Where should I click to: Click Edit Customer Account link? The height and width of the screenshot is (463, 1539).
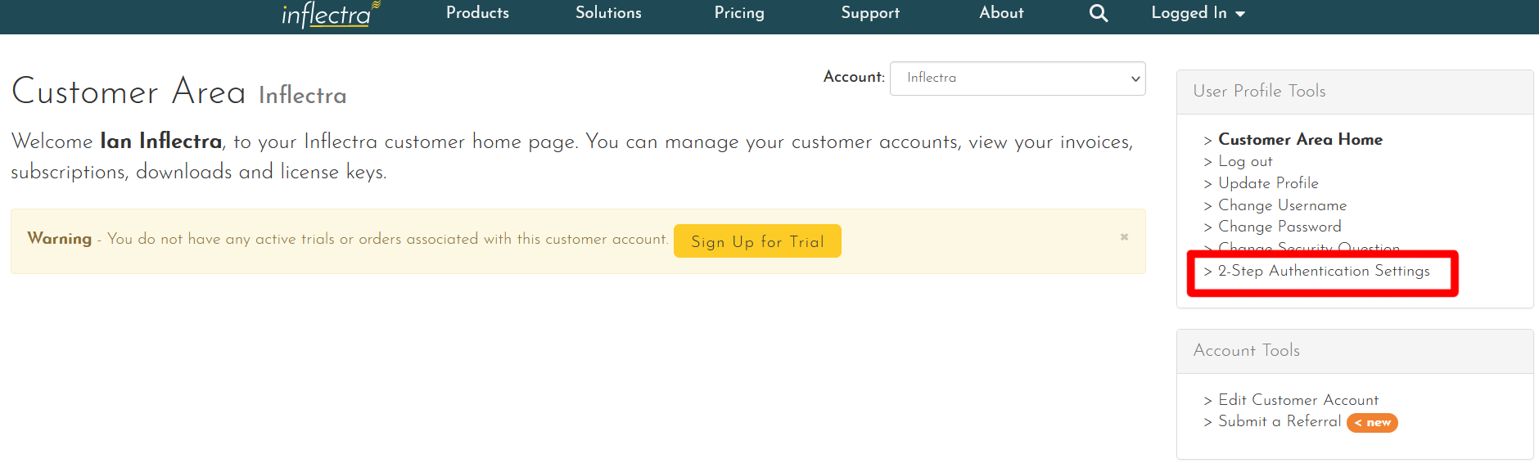1298,400
